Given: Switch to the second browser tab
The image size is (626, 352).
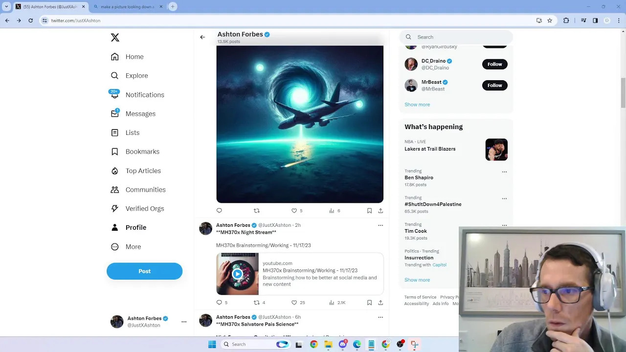Looking at the screenshot, I should pyautogui.click(x=127, y=7).
